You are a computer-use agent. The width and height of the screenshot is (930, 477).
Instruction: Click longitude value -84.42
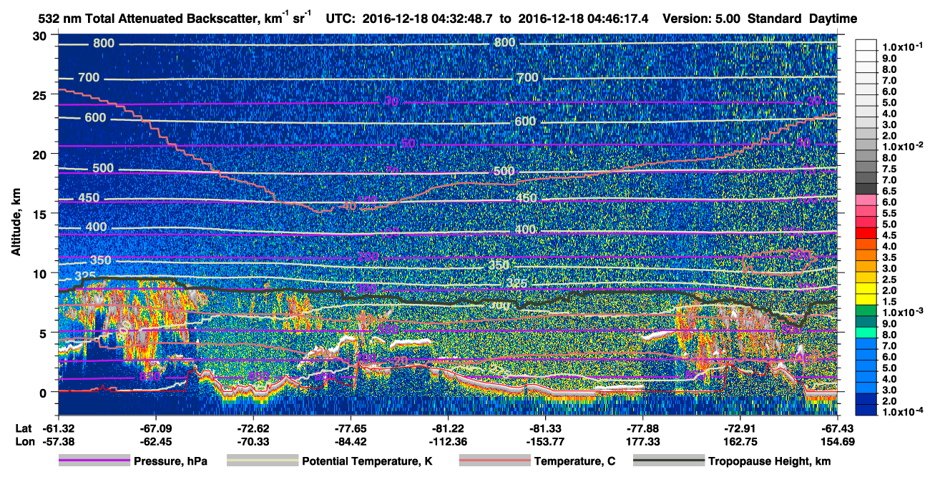tap(350, 441)
